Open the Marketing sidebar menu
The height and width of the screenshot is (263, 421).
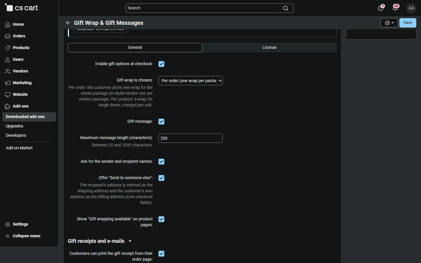(18, 83)
